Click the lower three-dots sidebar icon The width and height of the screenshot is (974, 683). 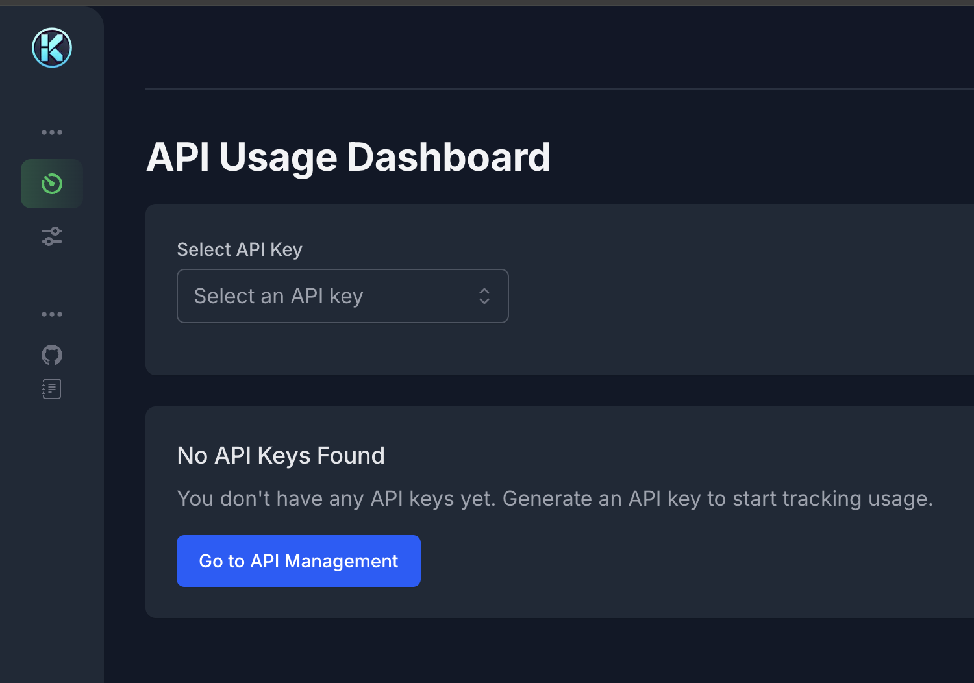[52, 314]
